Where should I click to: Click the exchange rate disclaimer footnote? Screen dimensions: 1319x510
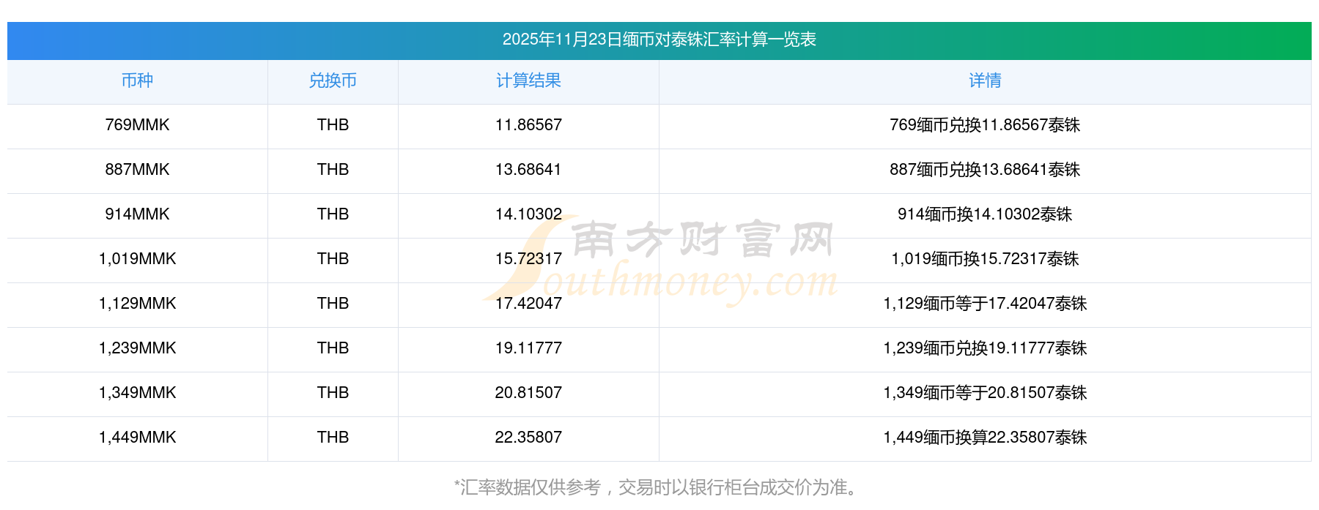[x=659, y=487]
